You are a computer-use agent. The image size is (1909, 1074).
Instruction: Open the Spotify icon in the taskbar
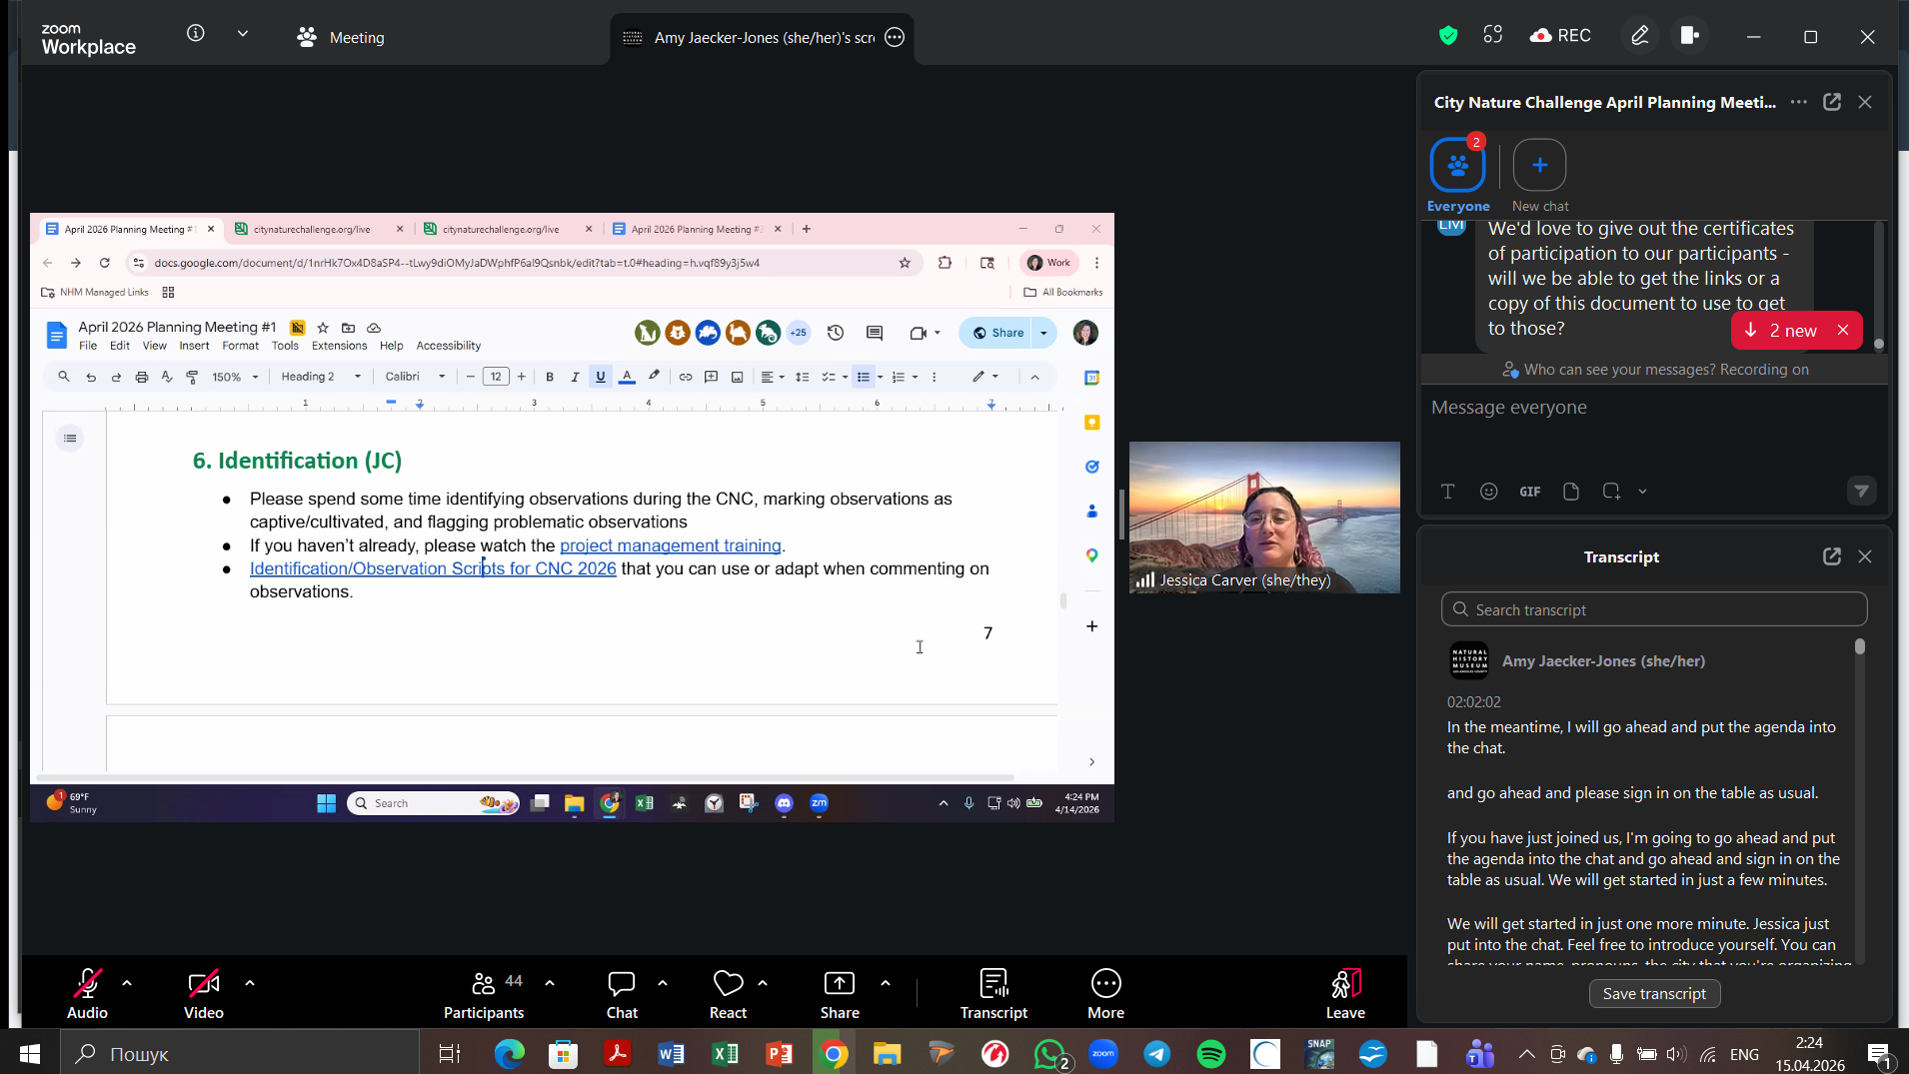click(1210, 1054)
